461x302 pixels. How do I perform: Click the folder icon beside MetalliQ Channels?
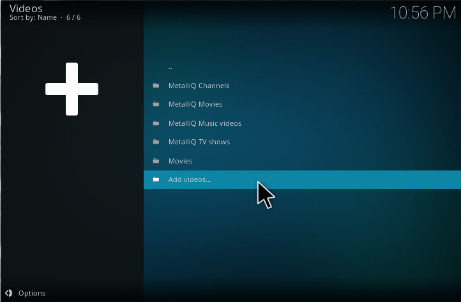click(x=156, y=86)
